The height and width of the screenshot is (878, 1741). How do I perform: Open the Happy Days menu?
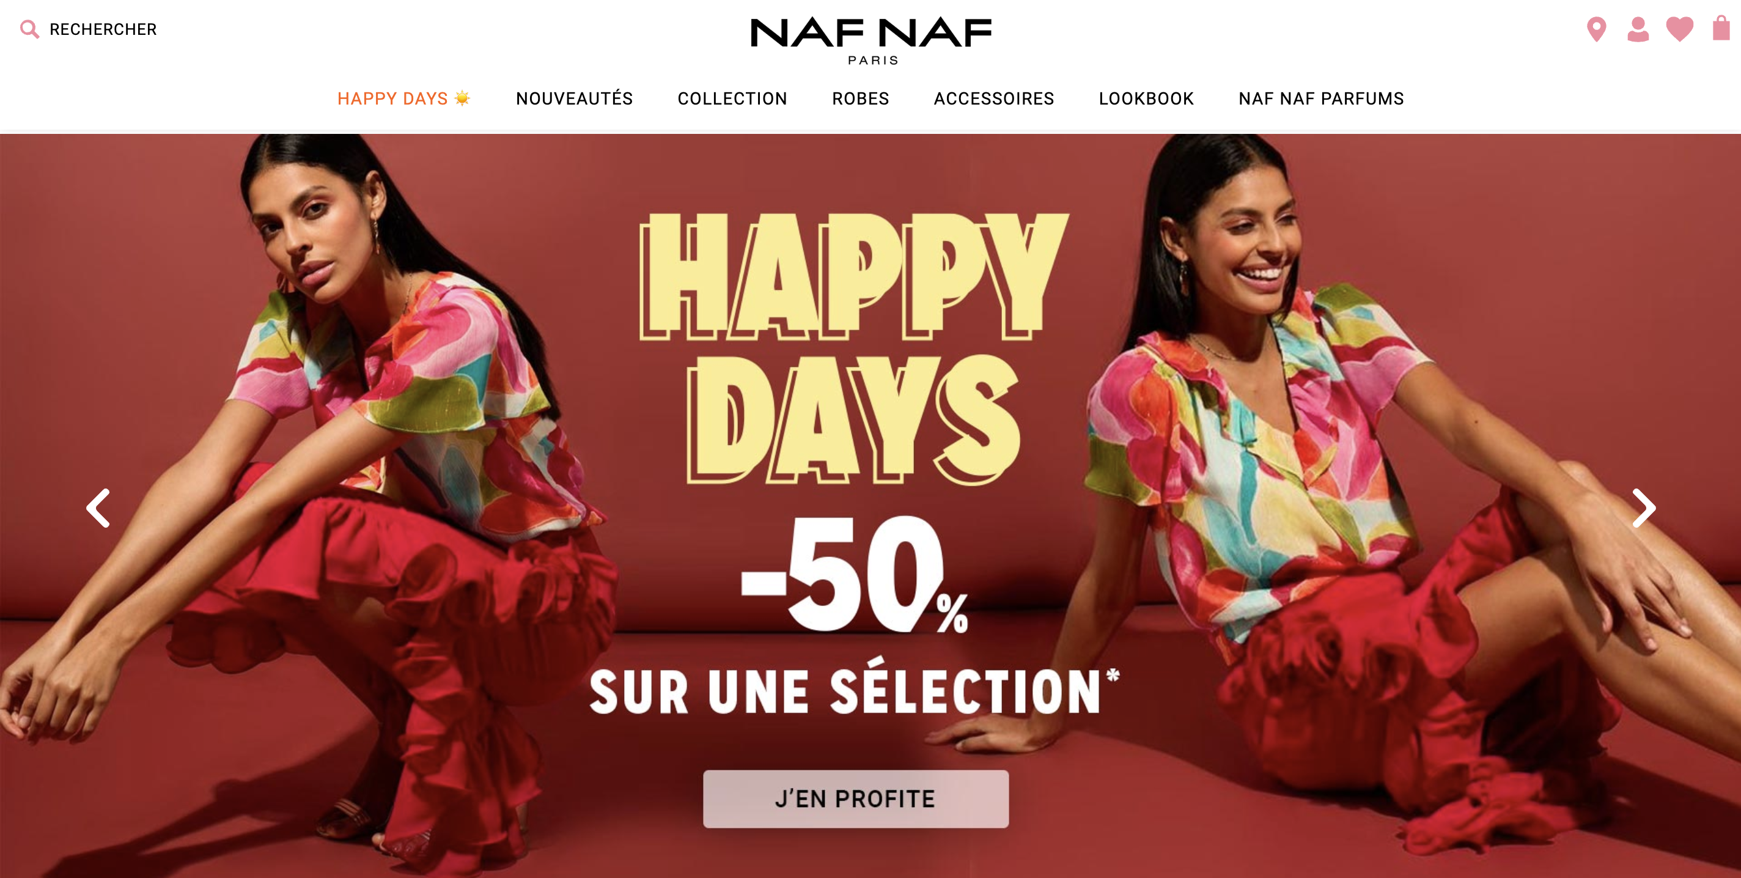[x=392, y=98]
